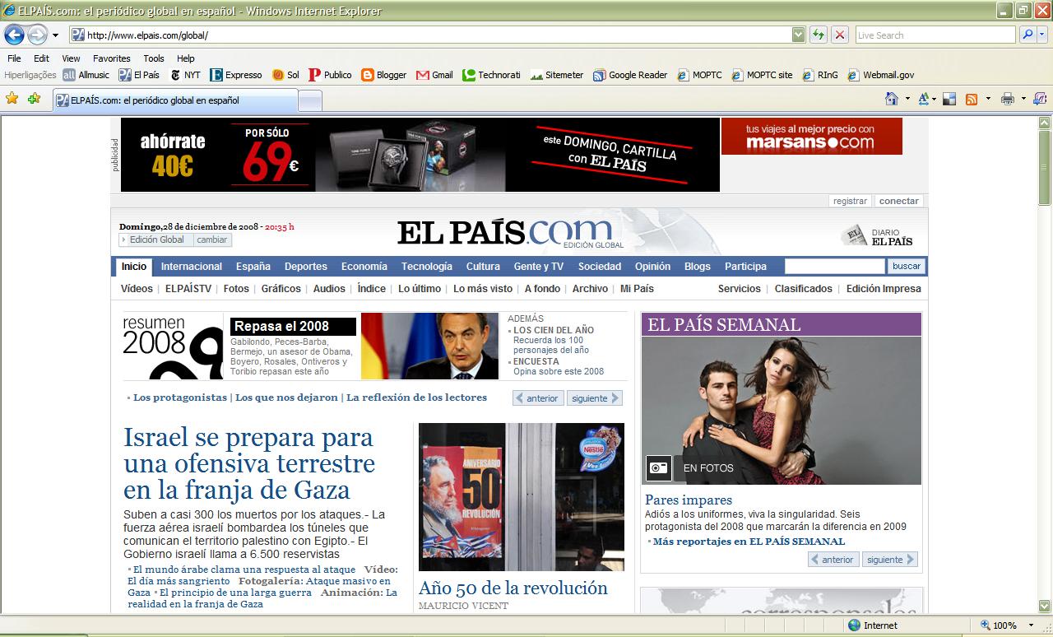Open the NYT bookmark in links bar
Image resolution: width=1053 pixels, height=637 pixels.
pyautogui.click(x=185, y=75)
